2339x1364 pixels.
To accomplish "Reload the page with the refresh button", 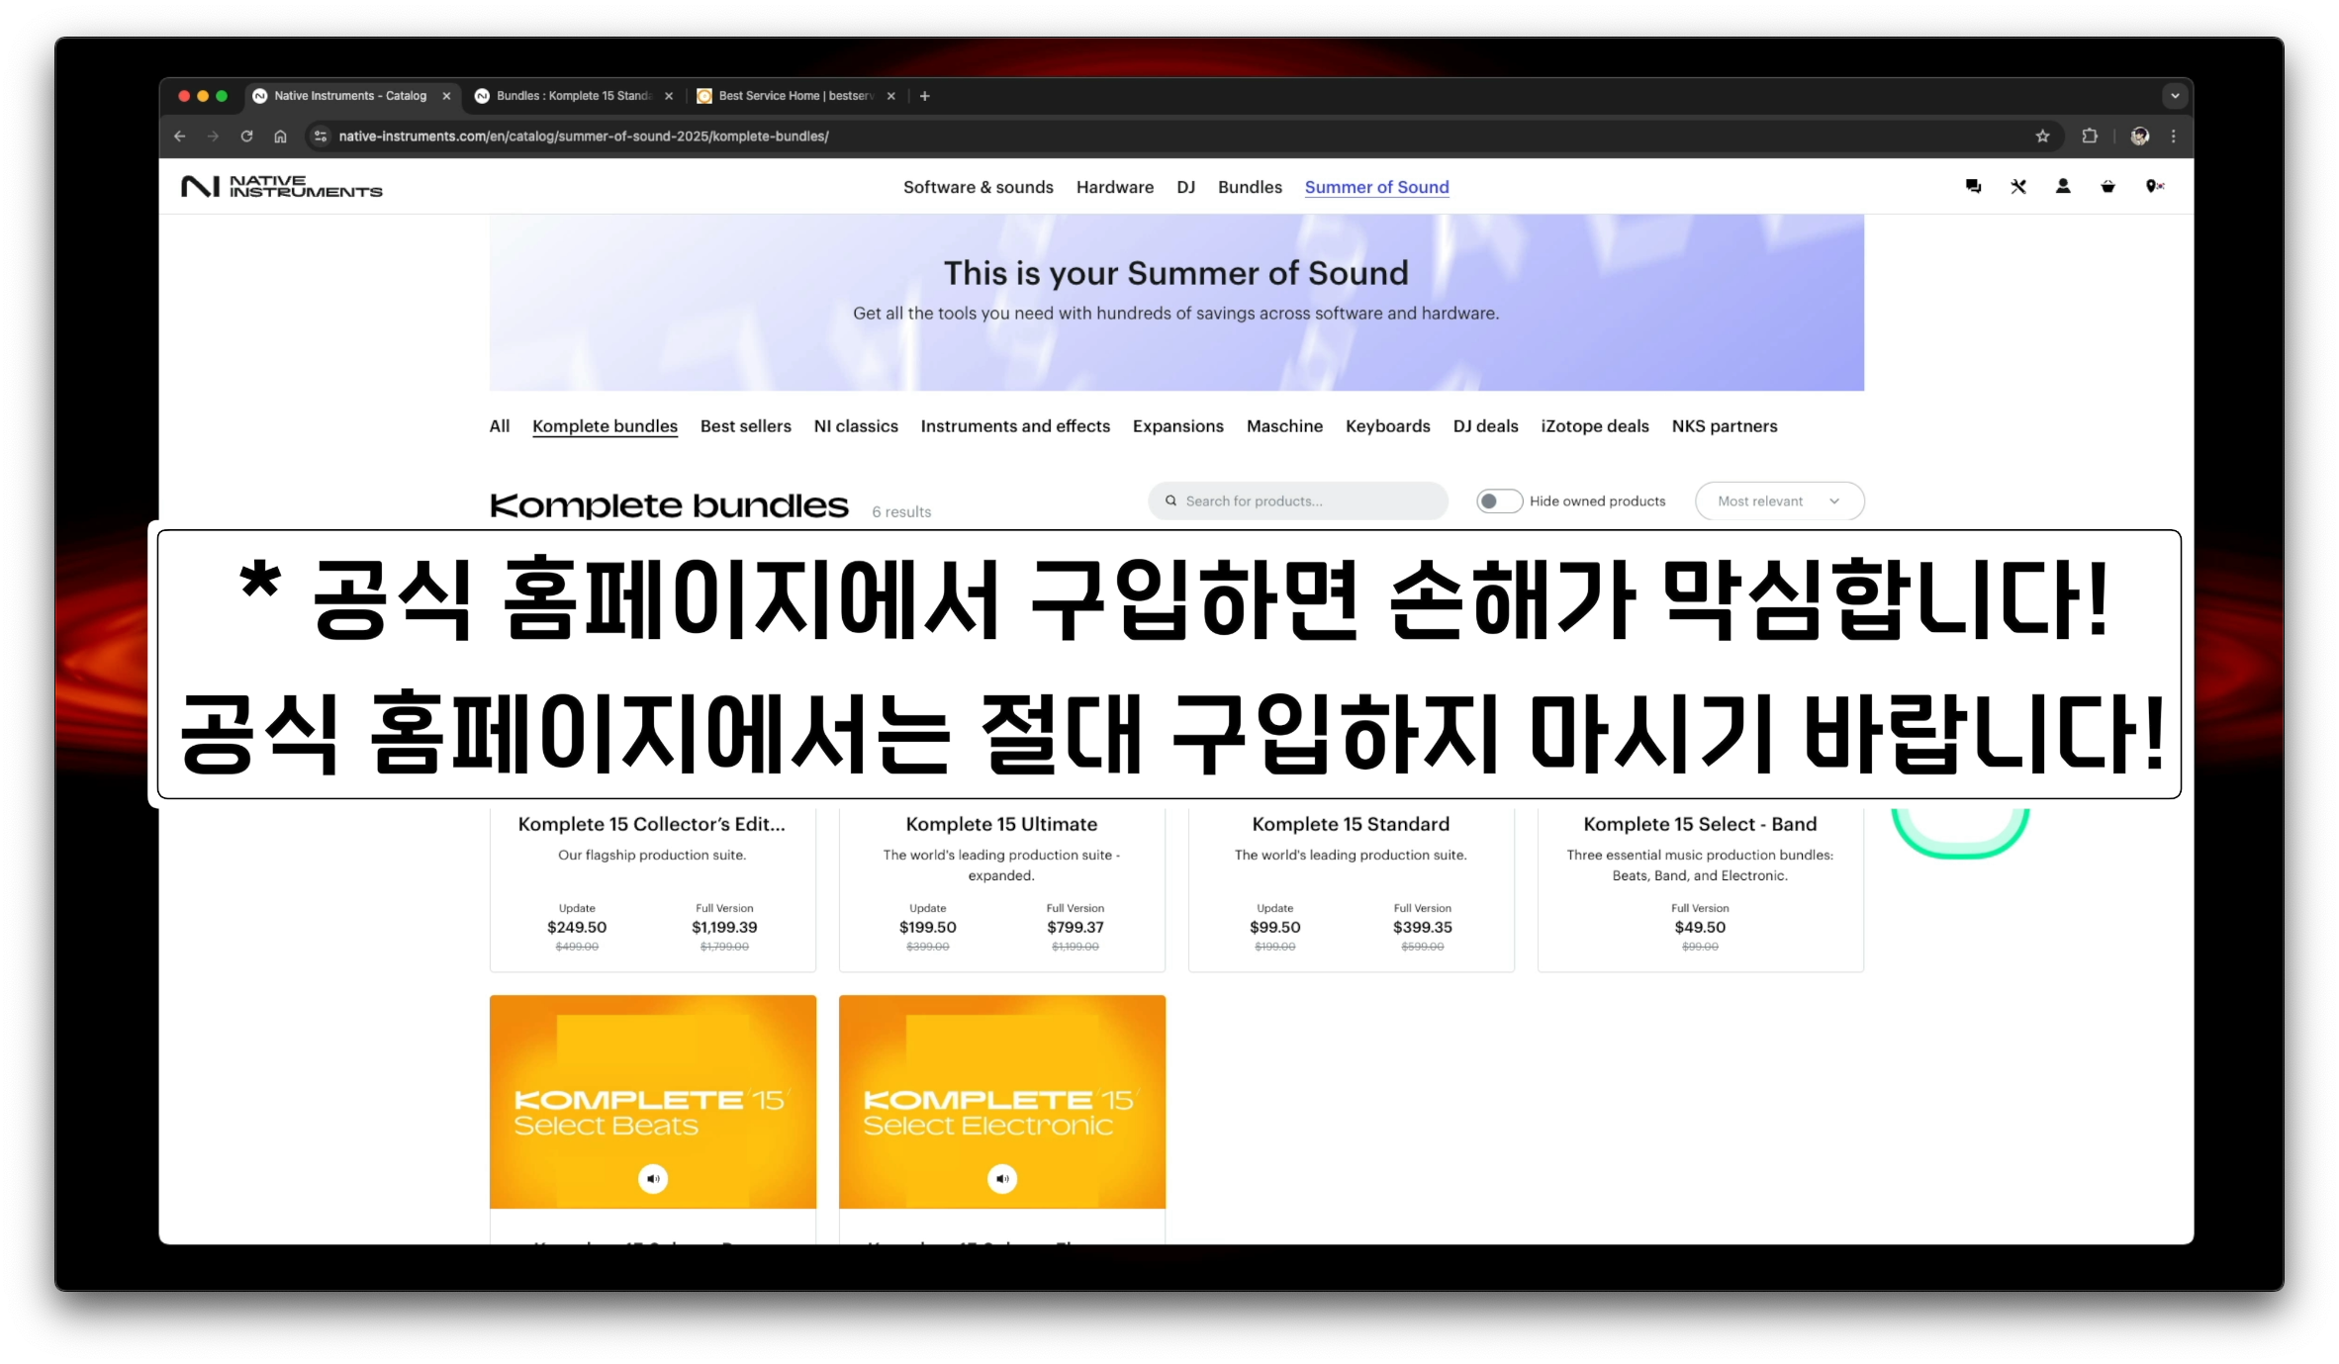I will coord(246,136).
